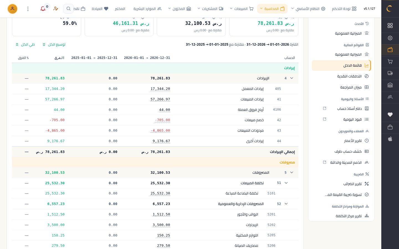
Task: Click توسيع الكل expand all button
Action: 54,45
